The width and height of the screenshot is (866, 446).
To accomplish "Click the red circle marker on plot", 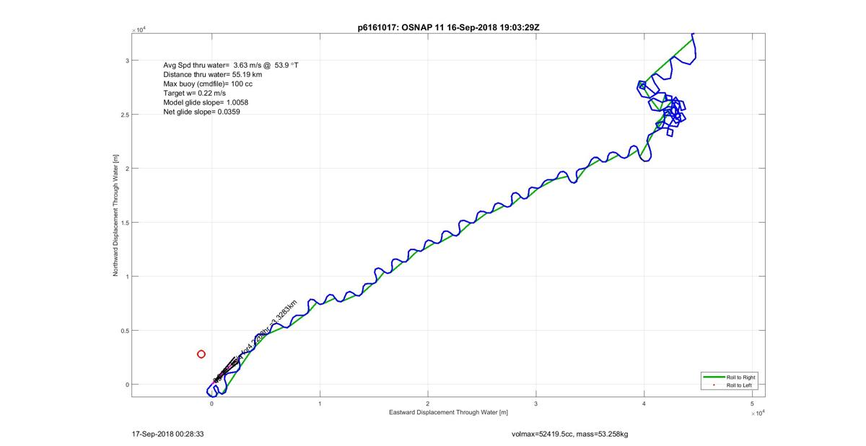I will [x=201, y=354].
